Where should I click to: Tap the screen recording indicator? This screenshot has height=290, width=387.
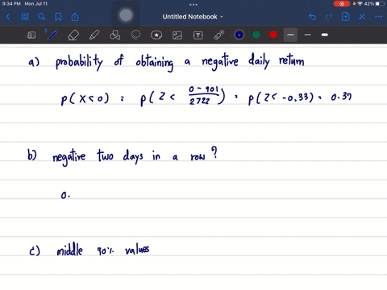pyautogui.click(x=342, y=4)
